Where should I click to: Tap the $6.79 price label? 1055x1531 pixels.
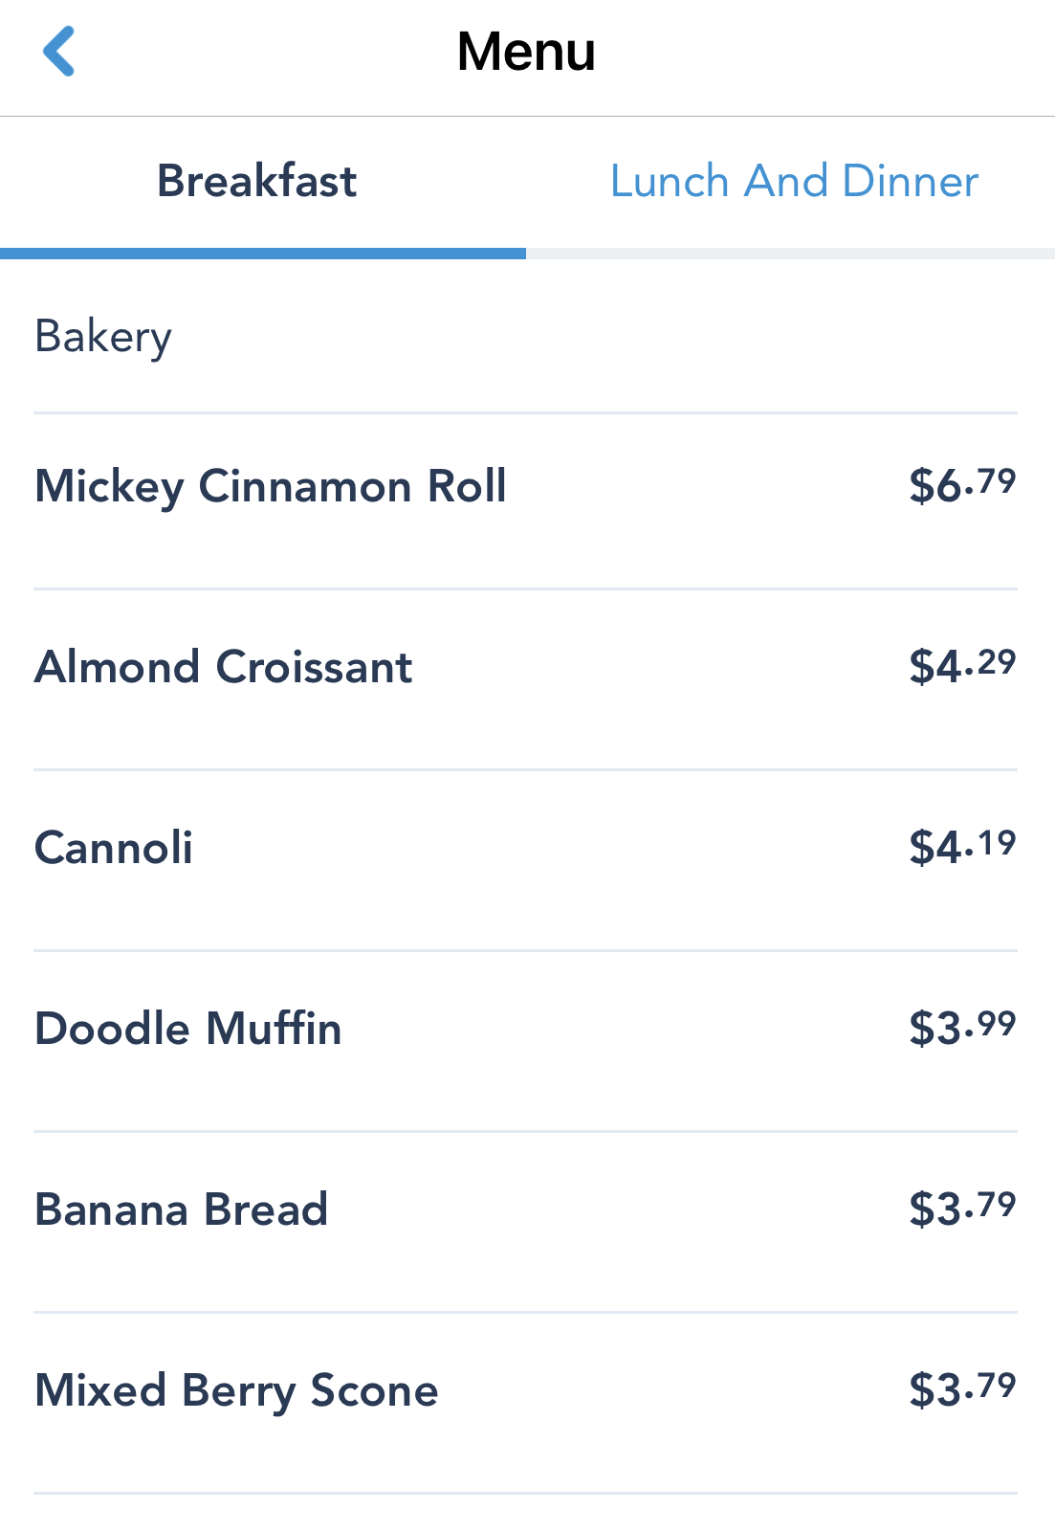(961, 485)
